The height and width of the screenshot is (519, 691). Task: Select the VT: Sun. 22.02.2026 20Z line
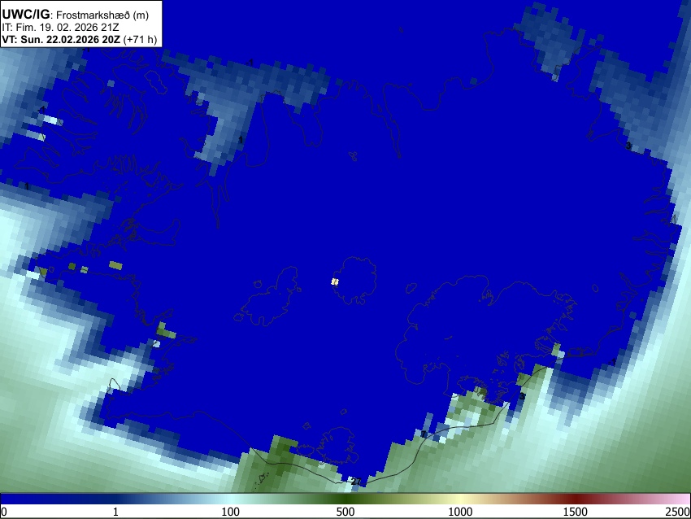pyautogui.click(x=80, y=39)
